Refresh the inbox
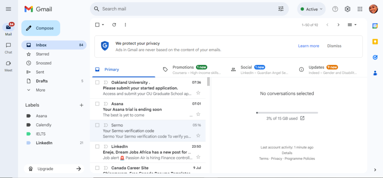Image resolution: width=383 pixels, height=178 pixels. pos(114,25)
